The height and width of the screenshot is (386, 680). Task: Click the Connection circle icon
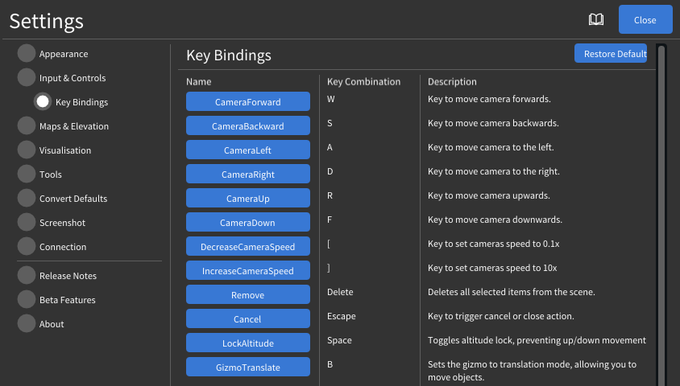click(x=27, y=247)
